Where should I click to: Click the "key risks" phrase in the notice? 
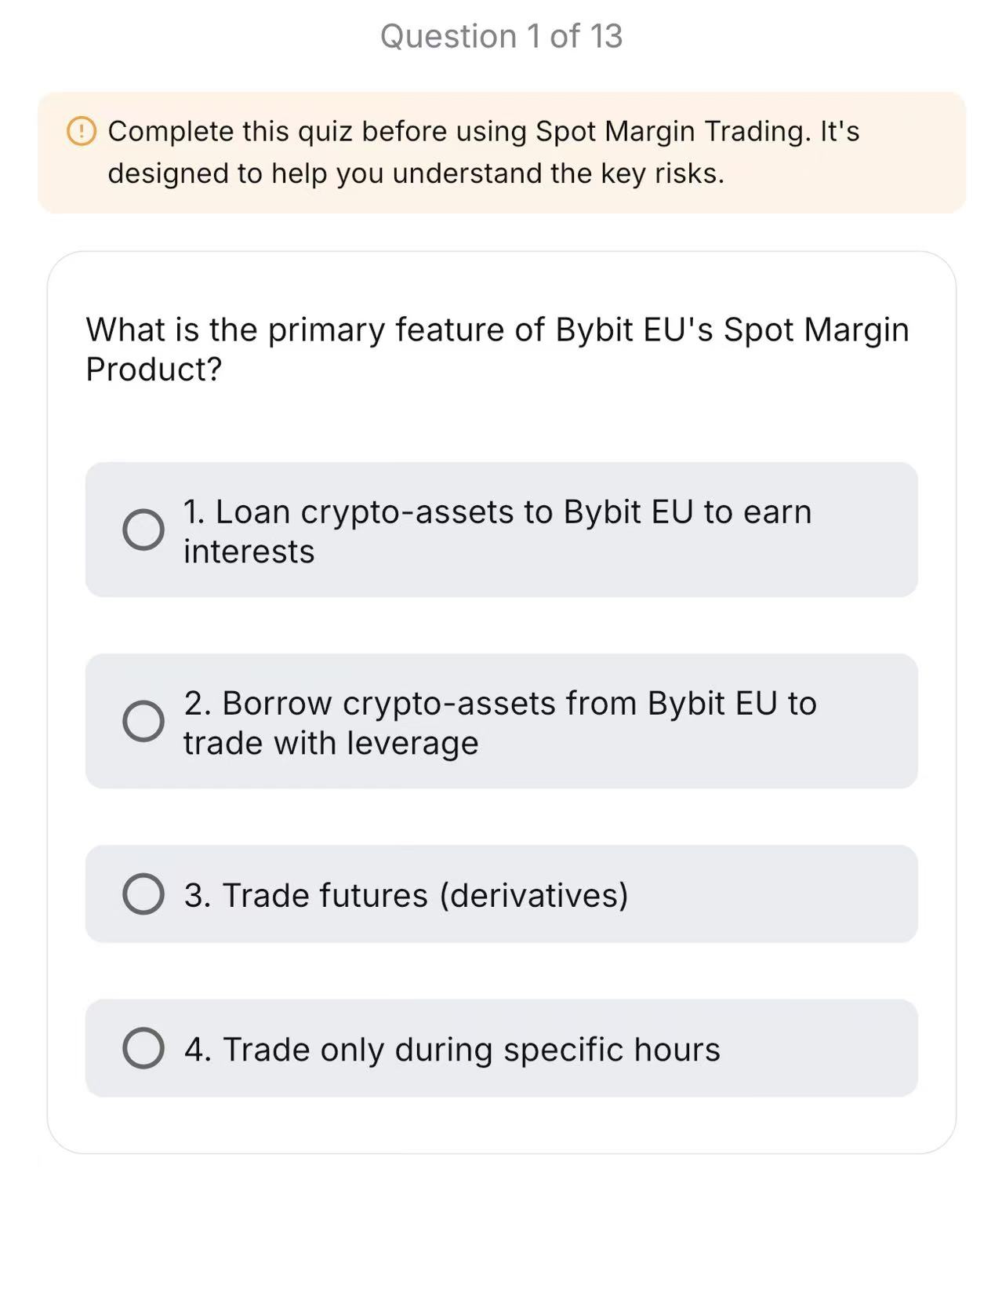[x=662, y=173]
